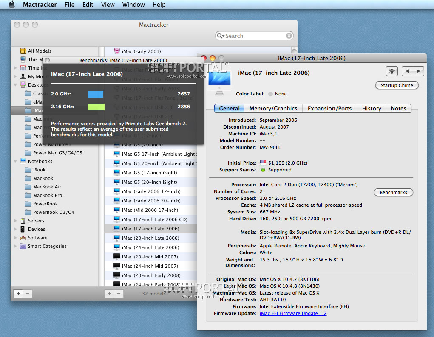
Task: Select iMac (17-inch Late 2006 CD) row
Action: [151, 219]
